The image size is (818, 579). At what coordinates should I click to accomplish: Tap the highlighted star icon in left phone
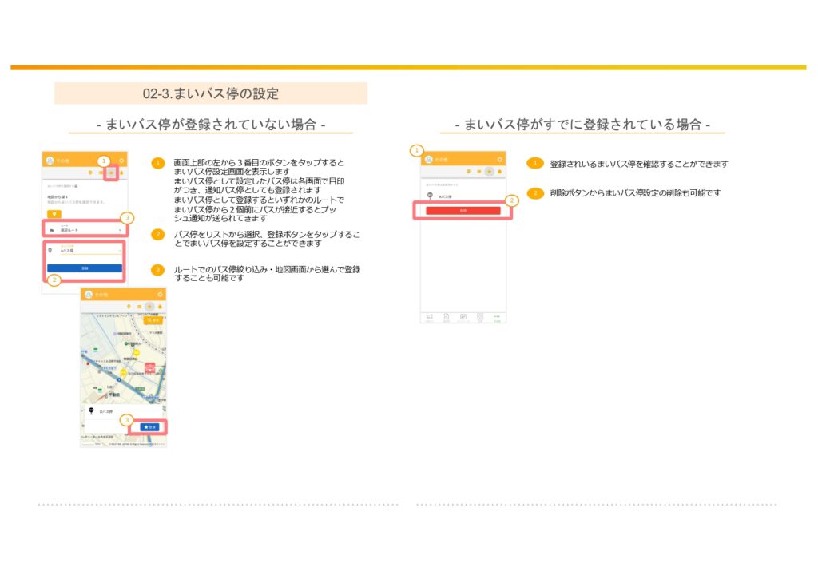(111, 173)
